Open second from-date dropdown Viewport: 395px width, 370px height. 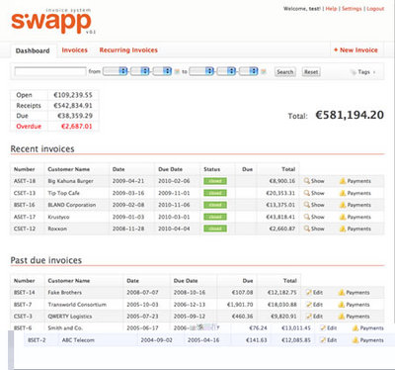(x=140, y=71)
